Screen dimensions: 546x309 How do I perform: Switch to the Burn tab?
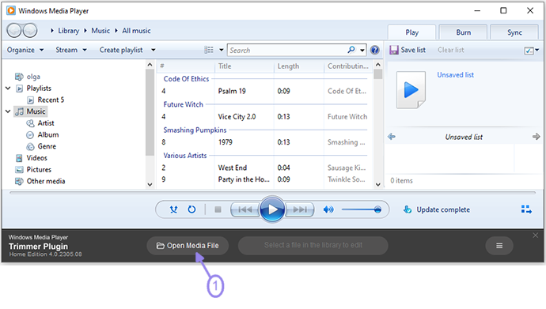coord(463,32)
